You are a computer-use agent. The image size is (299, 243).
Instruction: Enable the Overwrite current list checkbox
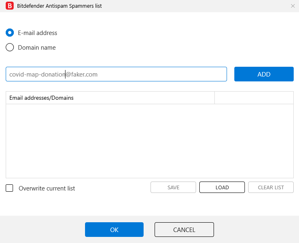[10, 188]
